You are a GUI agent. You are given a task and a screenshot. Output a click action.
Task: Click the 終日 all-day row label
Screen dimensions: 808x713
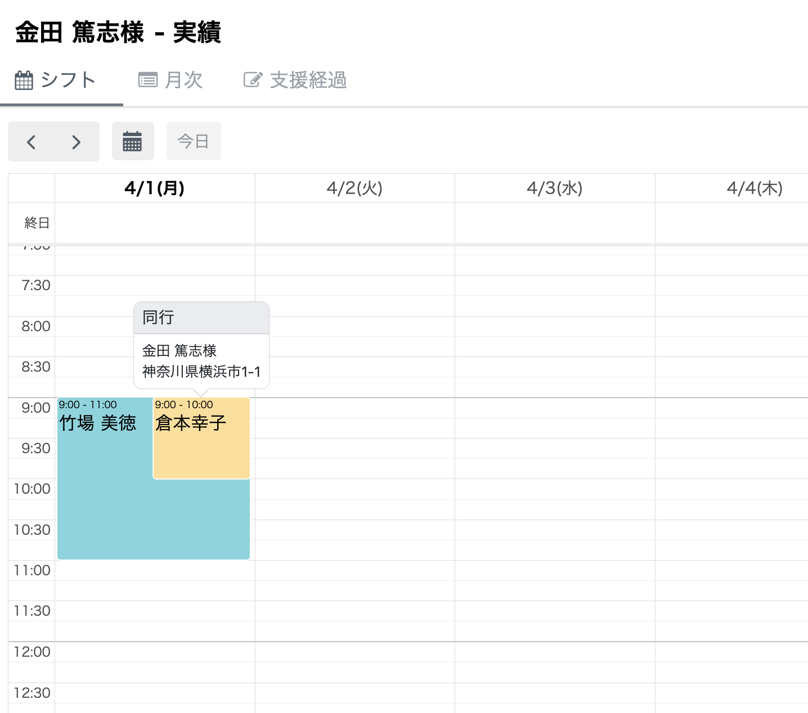37,223
